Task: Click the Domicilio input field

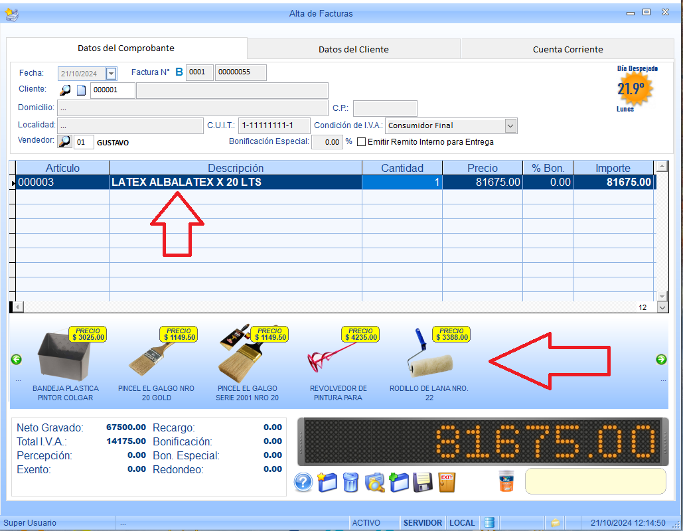Action: (192, 108)
